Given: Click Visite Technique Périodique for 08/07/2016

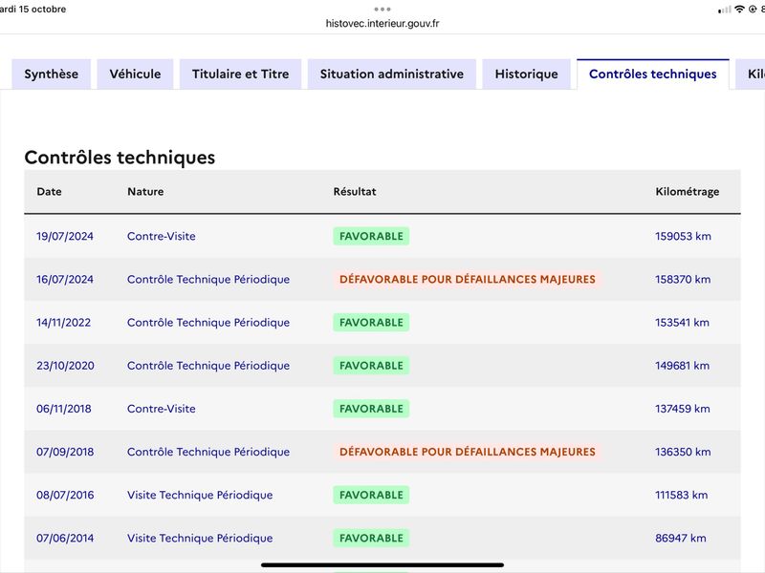Looking at the screenshot, I should pyautogui.click(x=200, y=495).
